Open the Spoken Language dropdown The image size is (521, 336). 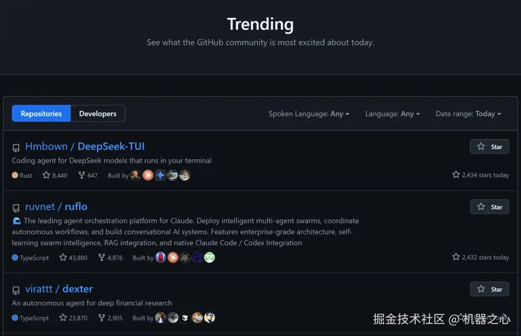[309, 114]
